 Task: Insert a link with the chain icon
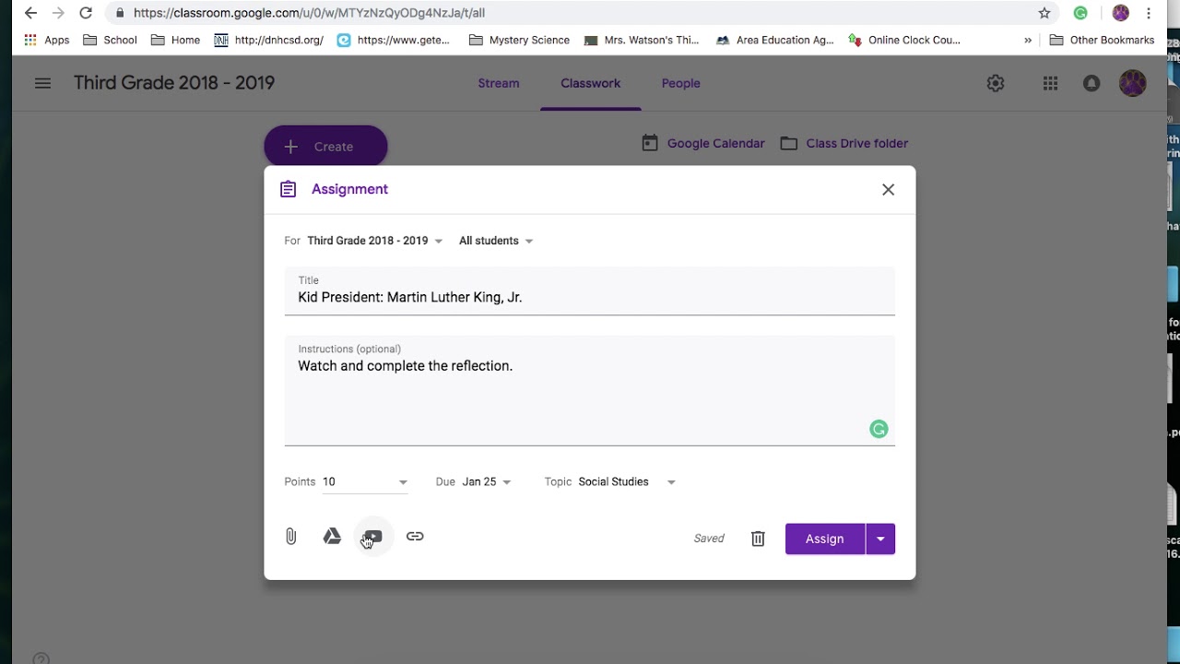coord(415,536)
